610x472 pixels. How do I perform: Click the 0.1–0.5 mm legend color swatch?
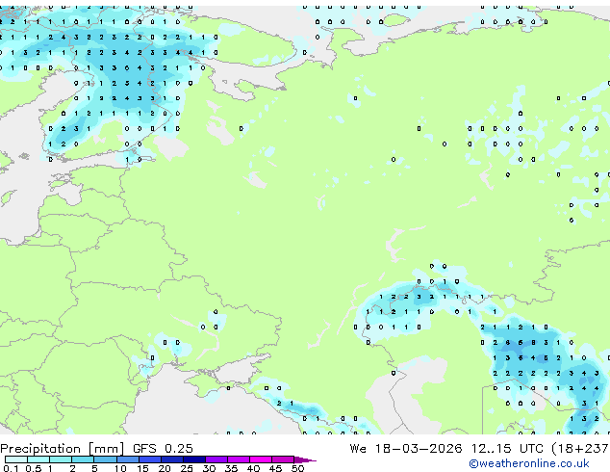coord(16,459)
